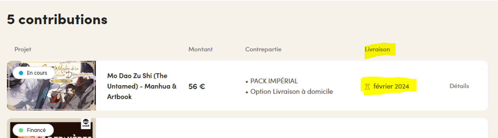The width and height of the screenshot is (498, 138).
Task: Click the Projet column header
Action: [23, 49]
